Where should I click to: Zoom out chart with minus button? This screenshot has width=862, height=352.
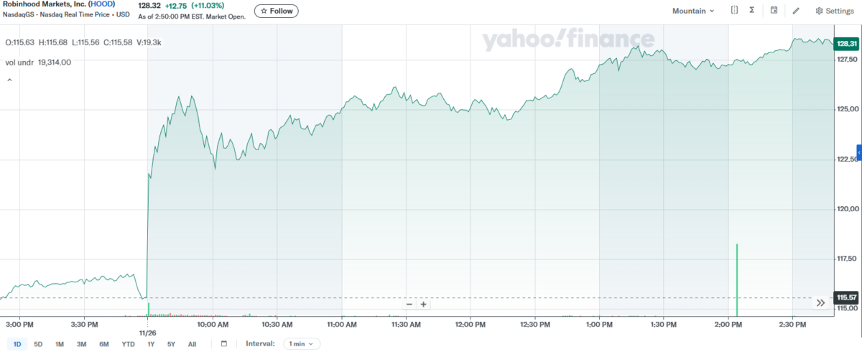(x=409, y=304)
